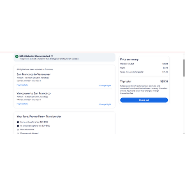The image size is (185, 185).
Task: Click Flair Airlines logo on San Francisco flight
Action: tap(18, 81)
